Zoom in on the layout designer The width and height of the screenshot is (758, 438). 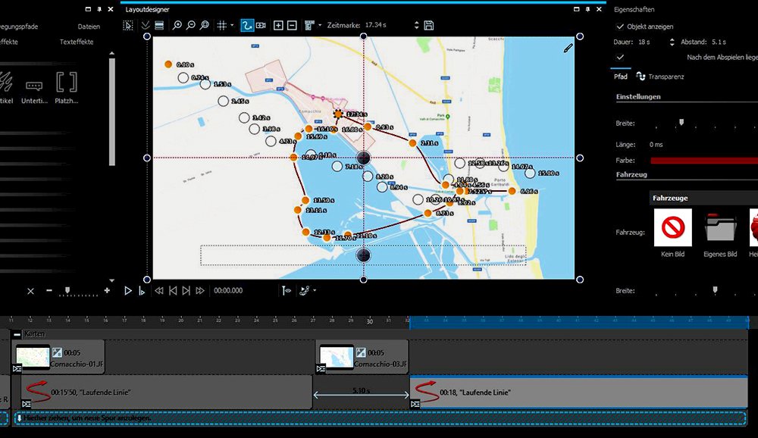pos(177,26)
